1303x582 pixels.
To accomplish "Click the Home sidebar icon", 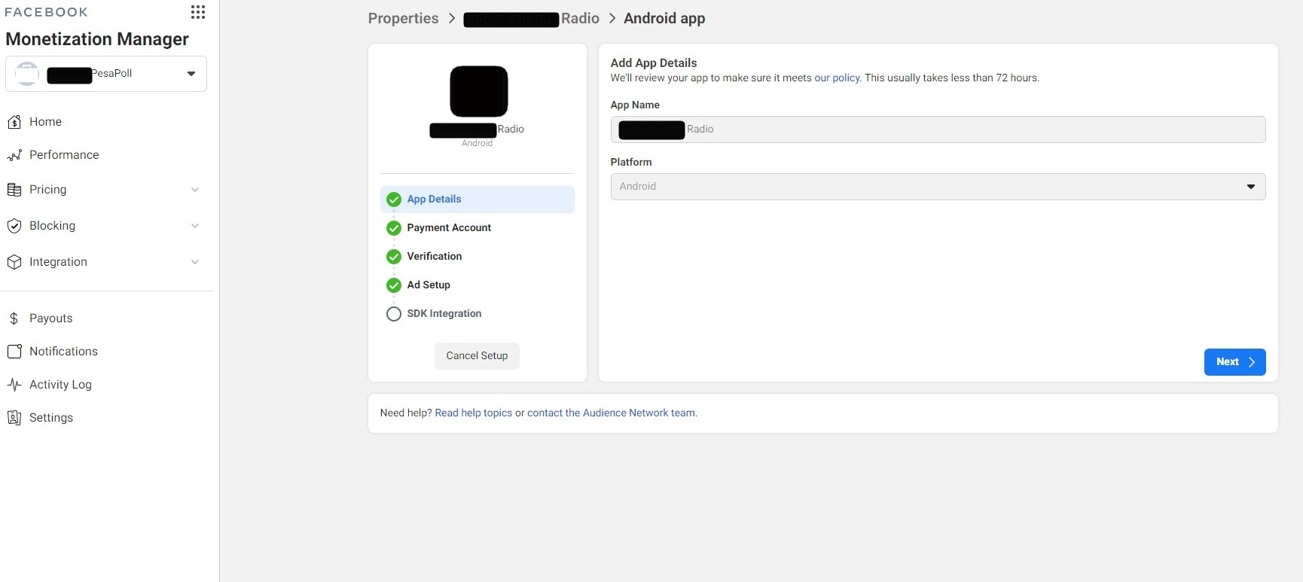I will (x=14, y=122).
